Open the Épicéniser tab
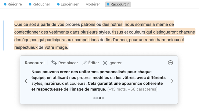This screenshot has height=112, width=199. pos(68,4)
